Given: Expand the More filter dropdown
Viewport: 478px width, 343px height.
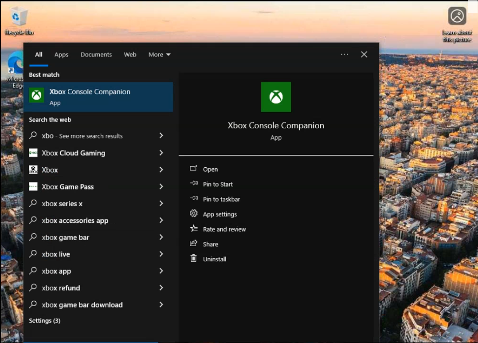Looking at the screenshot, I should [x=160, y=55].
